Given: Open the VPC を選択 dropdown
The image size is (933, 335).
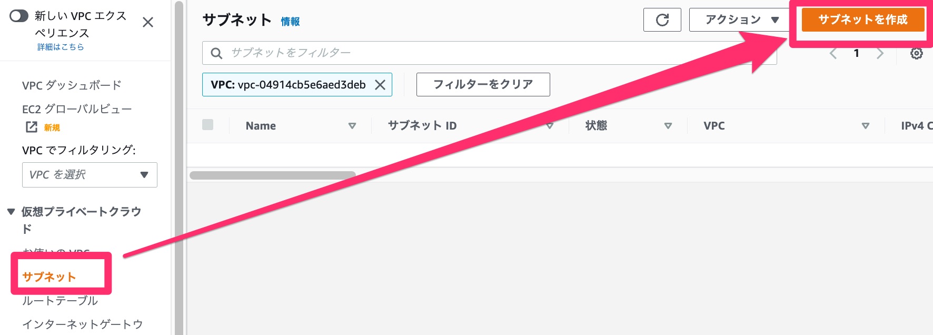Looking at the screenshot, I should pyautogui.click(x=90, y=174).
